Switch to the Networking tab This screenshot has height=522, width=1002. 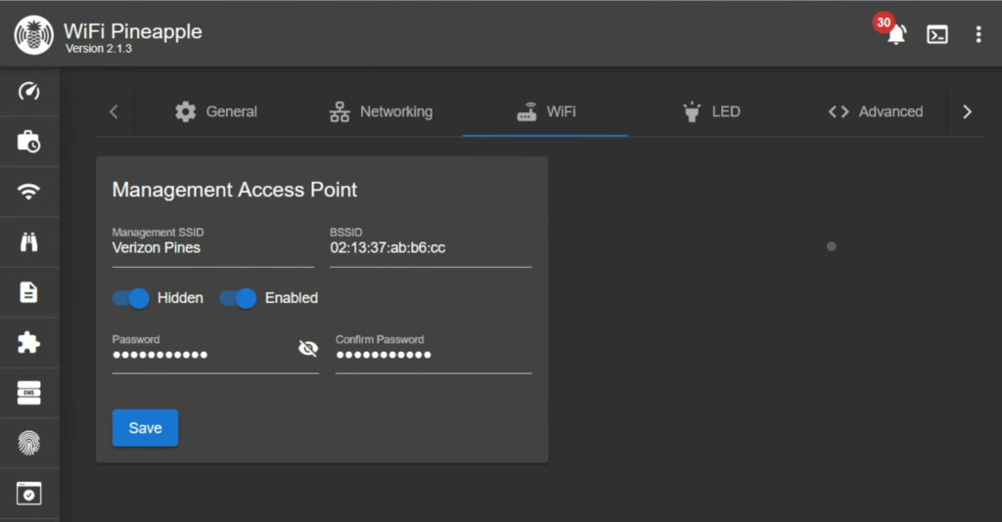coord(381,111)
